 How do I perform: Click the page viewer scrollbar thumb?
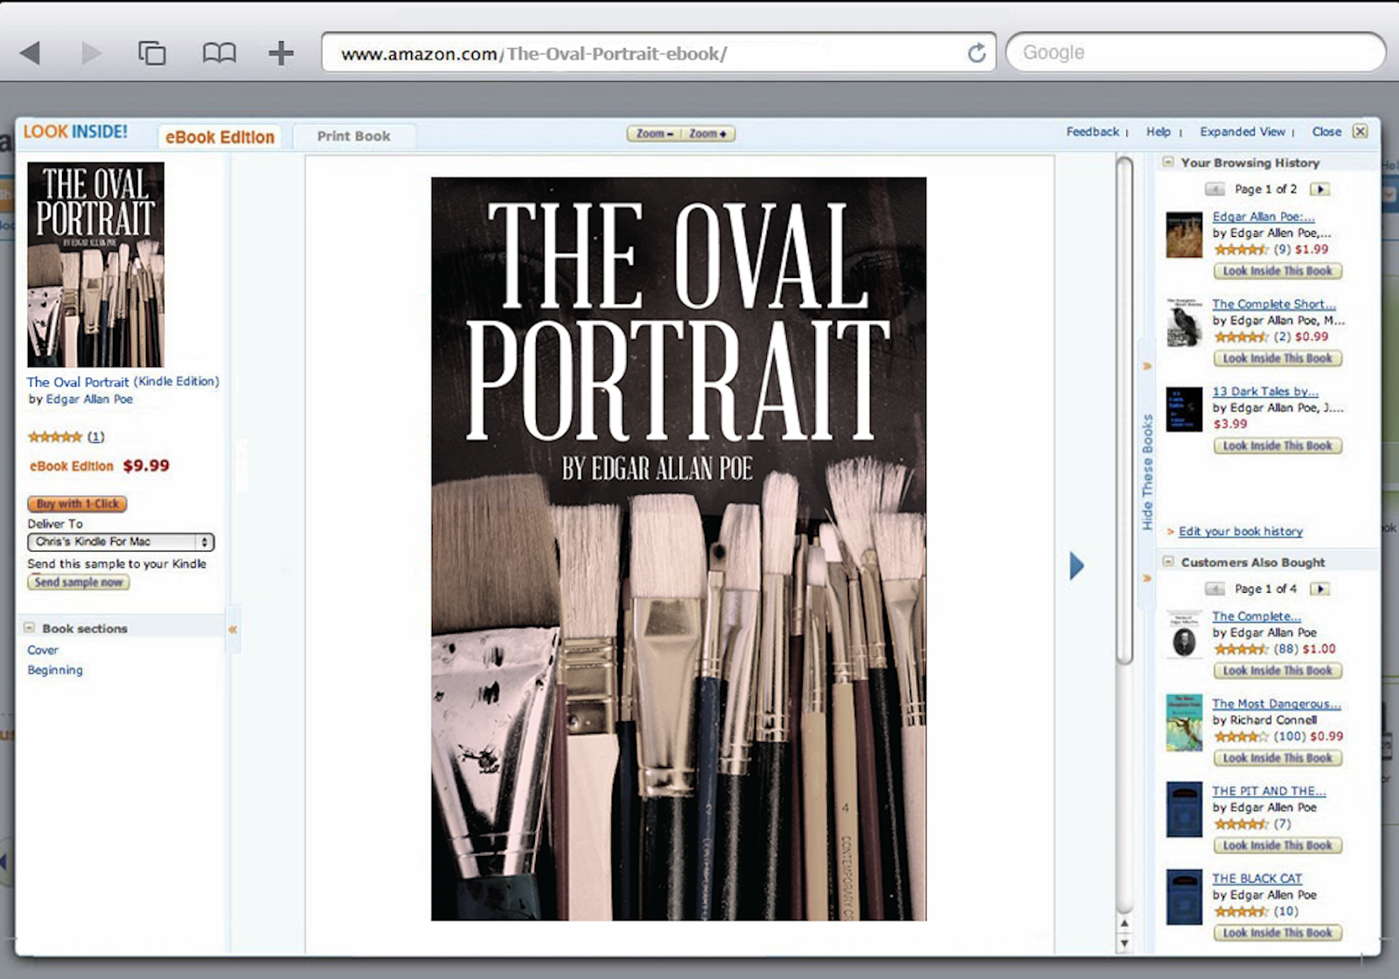tap(1124, 411)
